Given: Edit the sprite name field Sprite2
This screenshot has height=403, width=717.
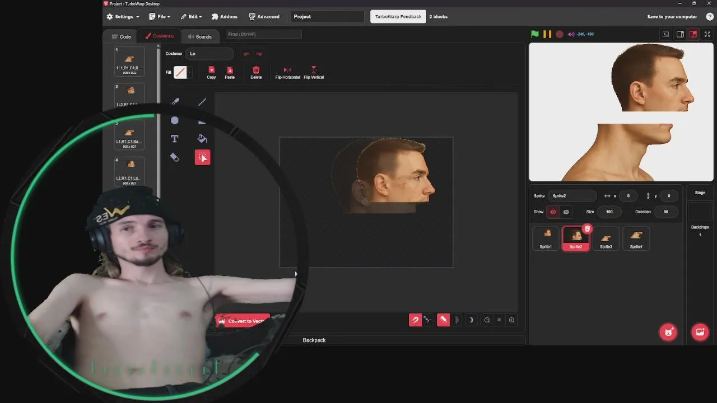Looking at the screenshot, I should tap(572, 196).
